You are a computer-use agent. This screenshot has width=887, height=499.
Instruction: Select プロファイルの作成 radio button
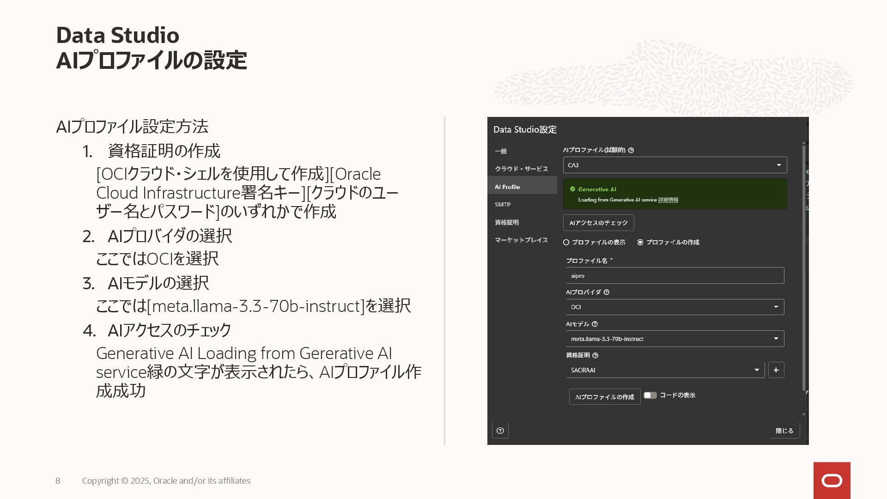(x=640, y=242)
